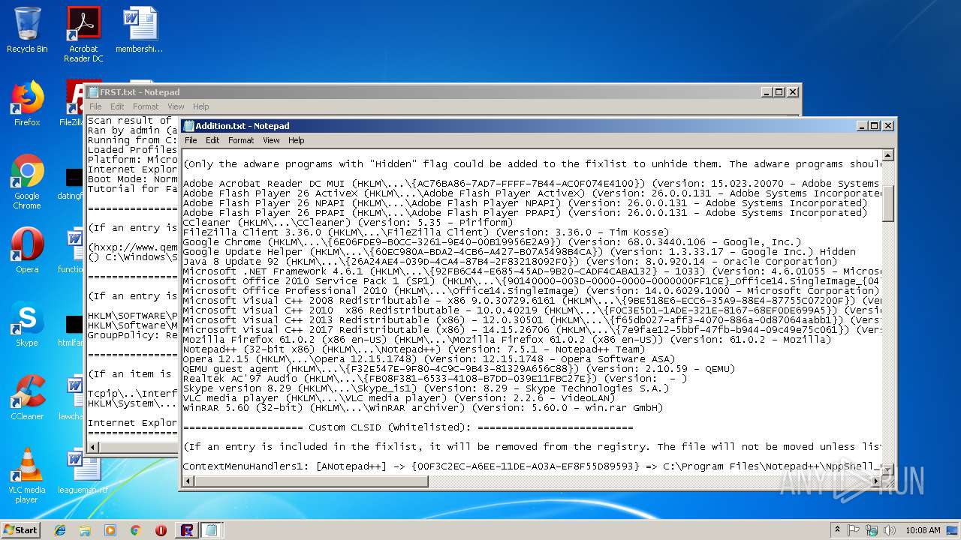Image resolution: width=961 pixels, height=540 pixels.
Task: Open the volume speaker tray icon
Action: [889, 529]
